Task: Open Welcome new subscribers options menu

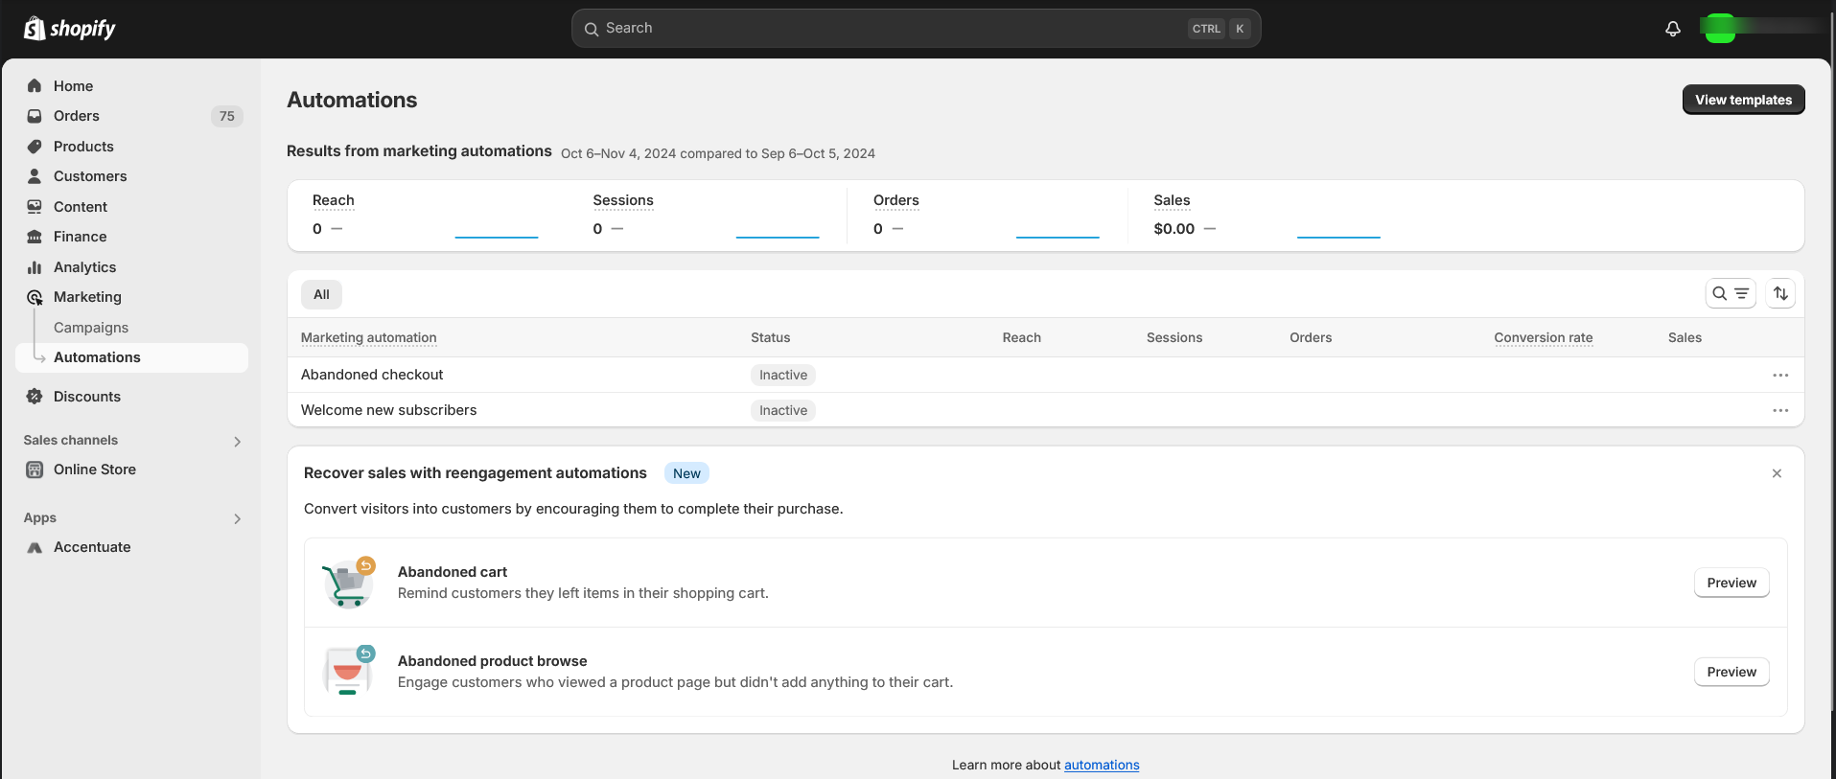Action: click(x=1780, y=410)
